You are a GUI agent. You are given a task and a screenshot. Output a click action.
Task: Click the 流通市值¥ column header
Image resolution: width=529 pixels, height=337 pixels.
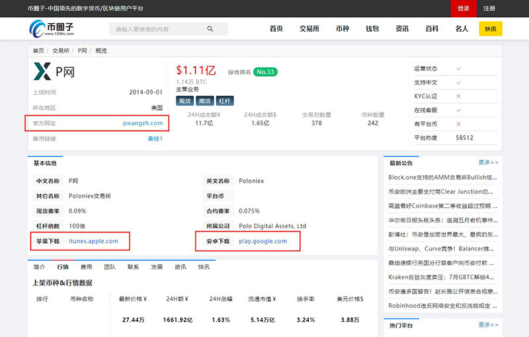262,299
